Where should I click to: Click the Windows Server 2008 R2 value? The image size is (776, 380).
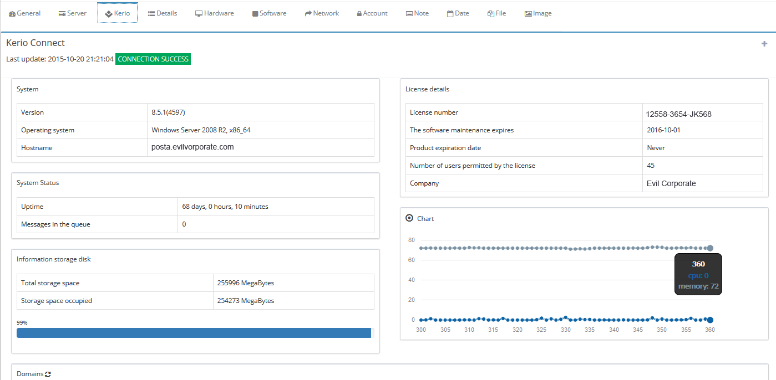point(201,130)
